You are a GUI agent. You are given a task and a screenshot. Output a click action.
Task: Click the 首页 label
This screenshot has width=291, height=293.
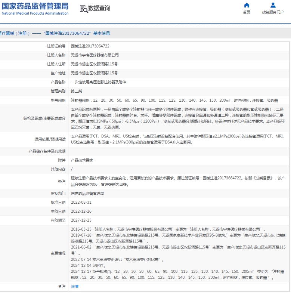[247, 12]
